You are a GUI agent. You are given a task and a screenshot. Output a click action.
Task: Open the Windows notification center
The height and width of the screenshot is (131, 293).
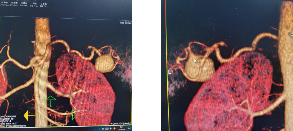click(129, 129)
